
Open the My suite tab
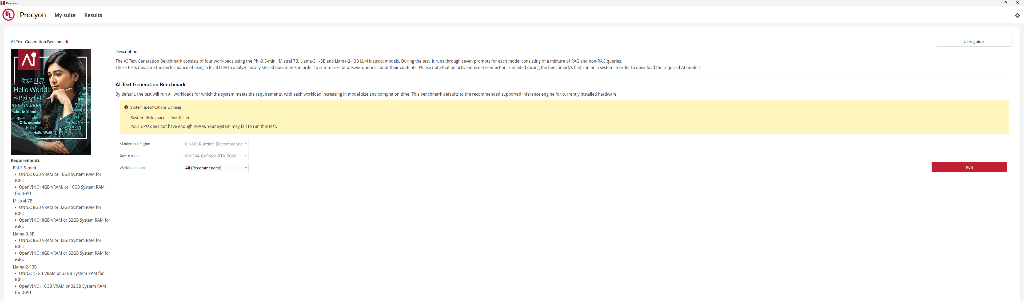click(65, 15)
